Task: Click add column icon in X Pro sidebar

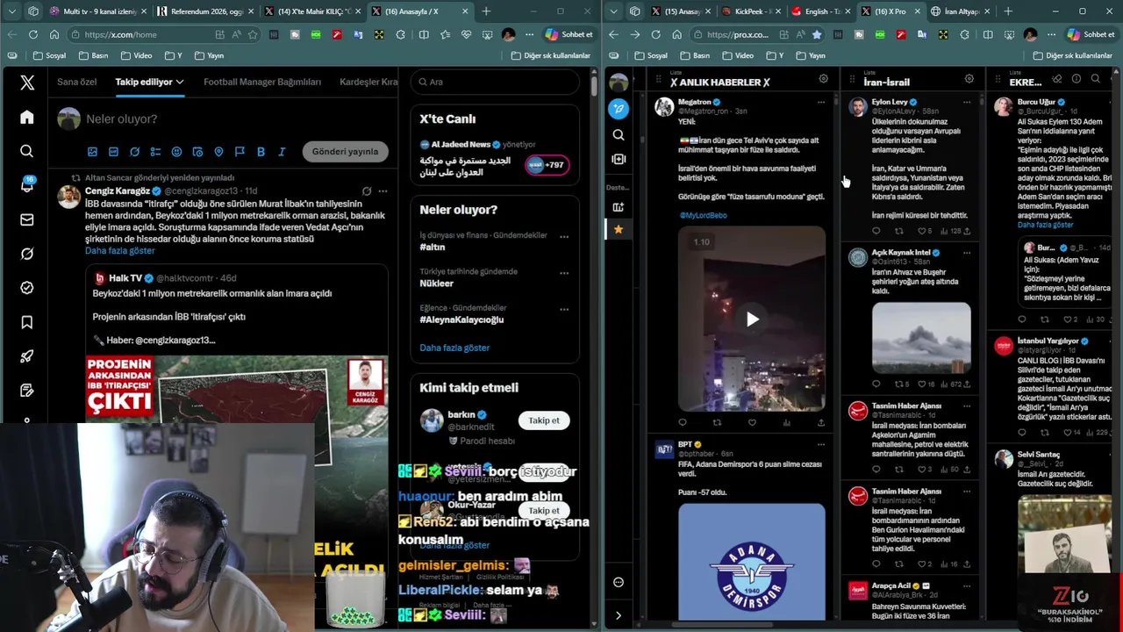Action: (619, 207)
